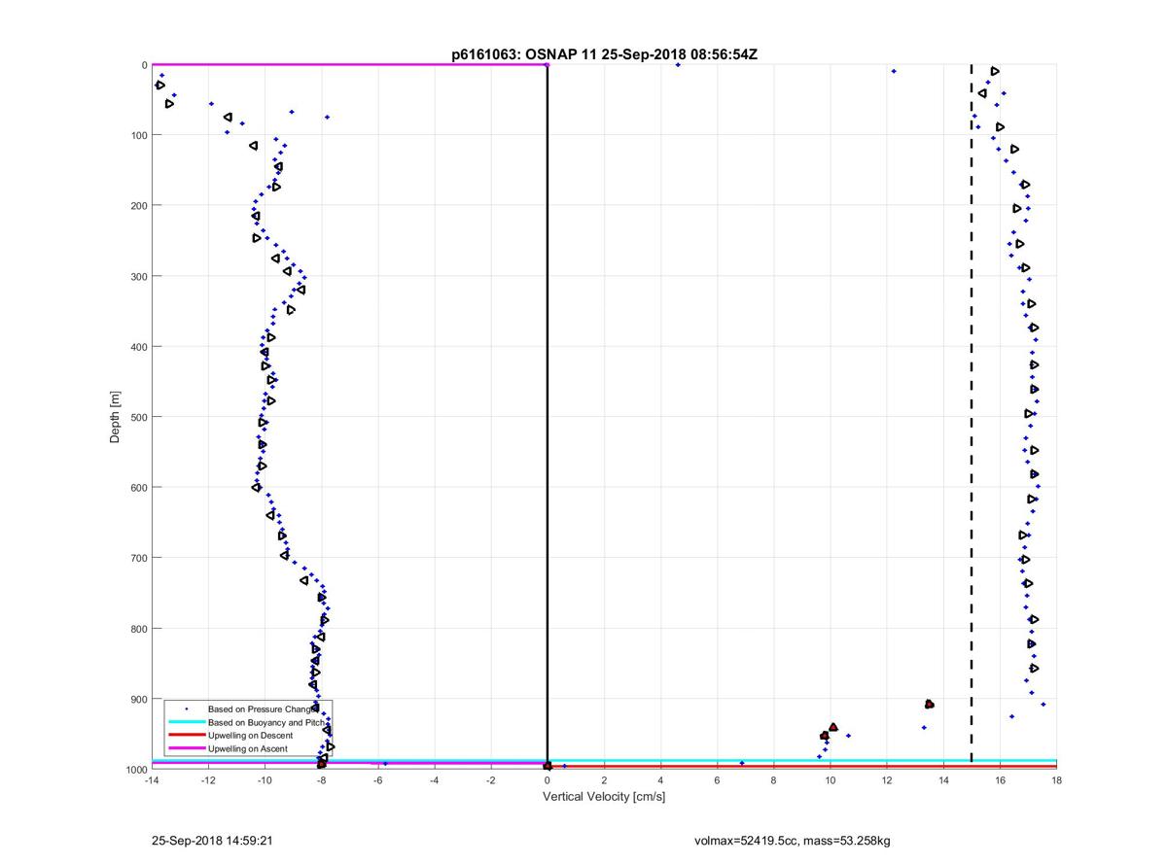Image resolution: width=1167 pixels, height=864 pixels.
Task: Click the timestamp '25-Sep-2018 14:59:21' footer
Action: click(211, 840)
